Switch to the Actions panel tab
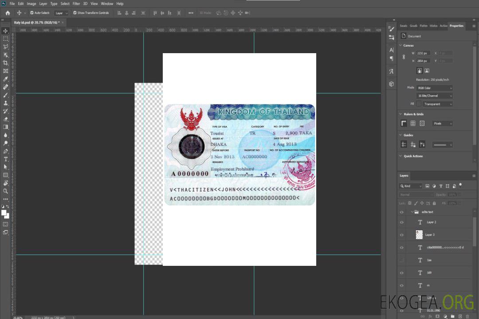 (x=443, y=26)
